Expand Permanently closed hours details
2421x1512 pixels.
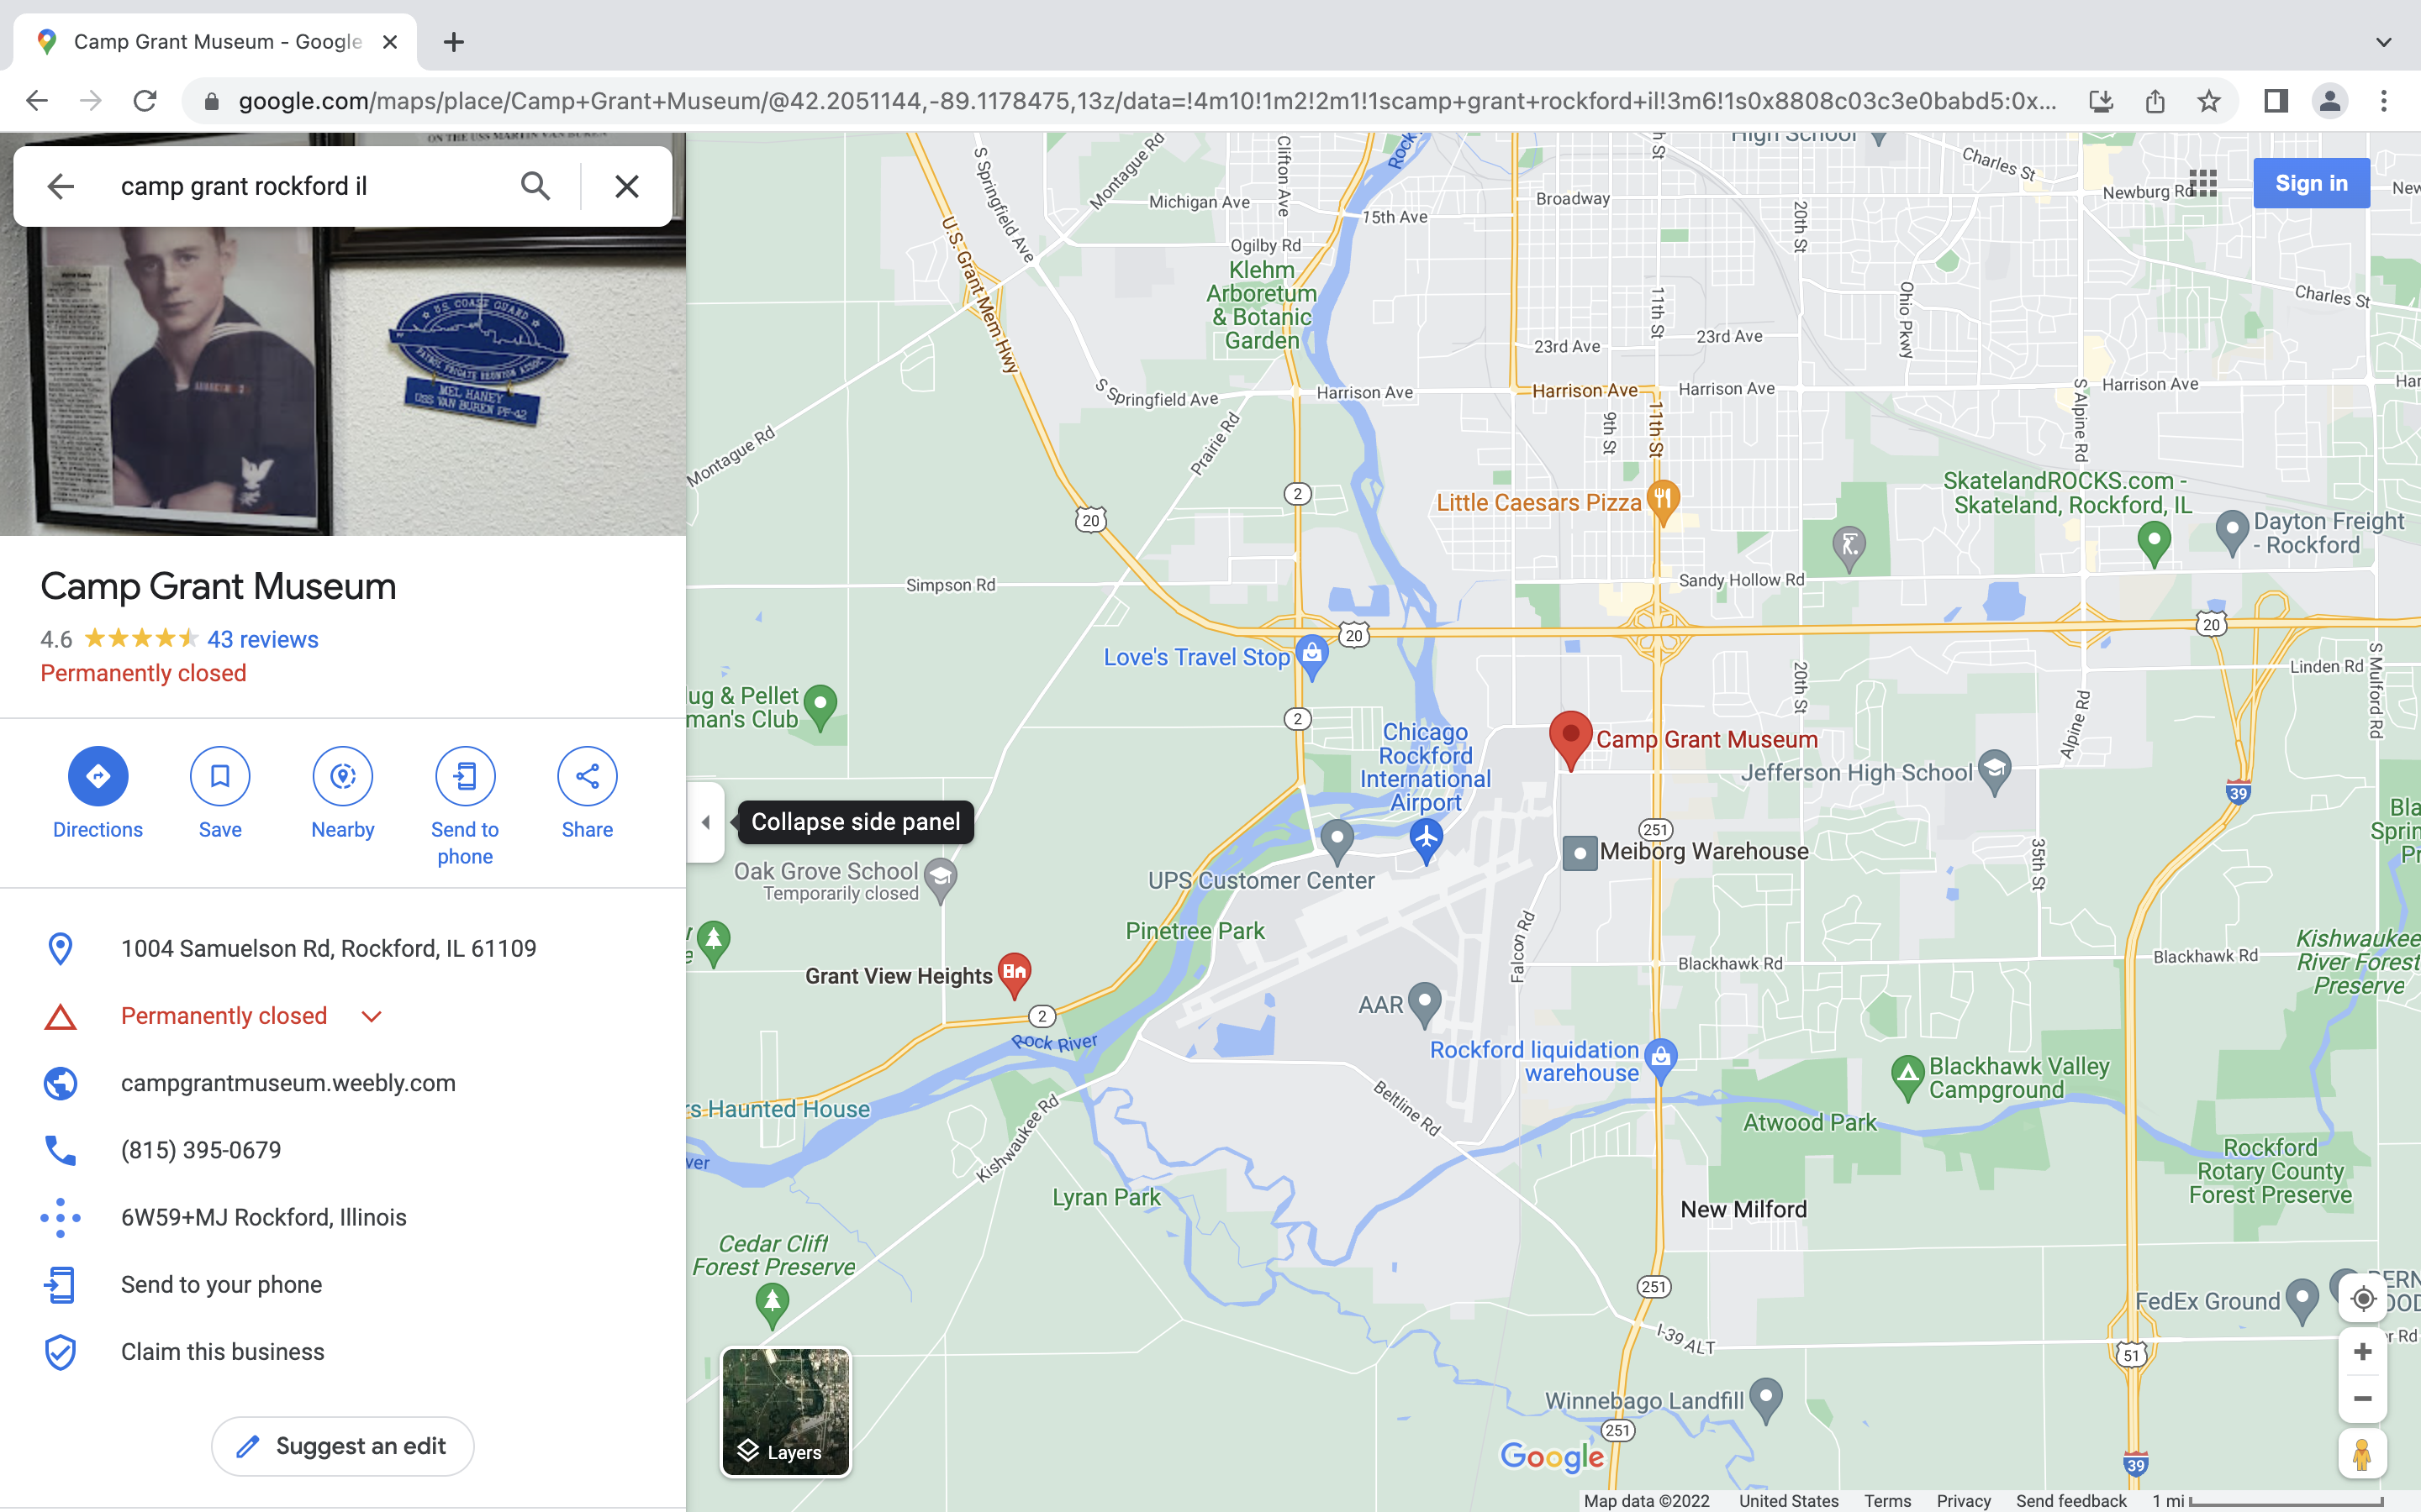[x=372, y=1016]
